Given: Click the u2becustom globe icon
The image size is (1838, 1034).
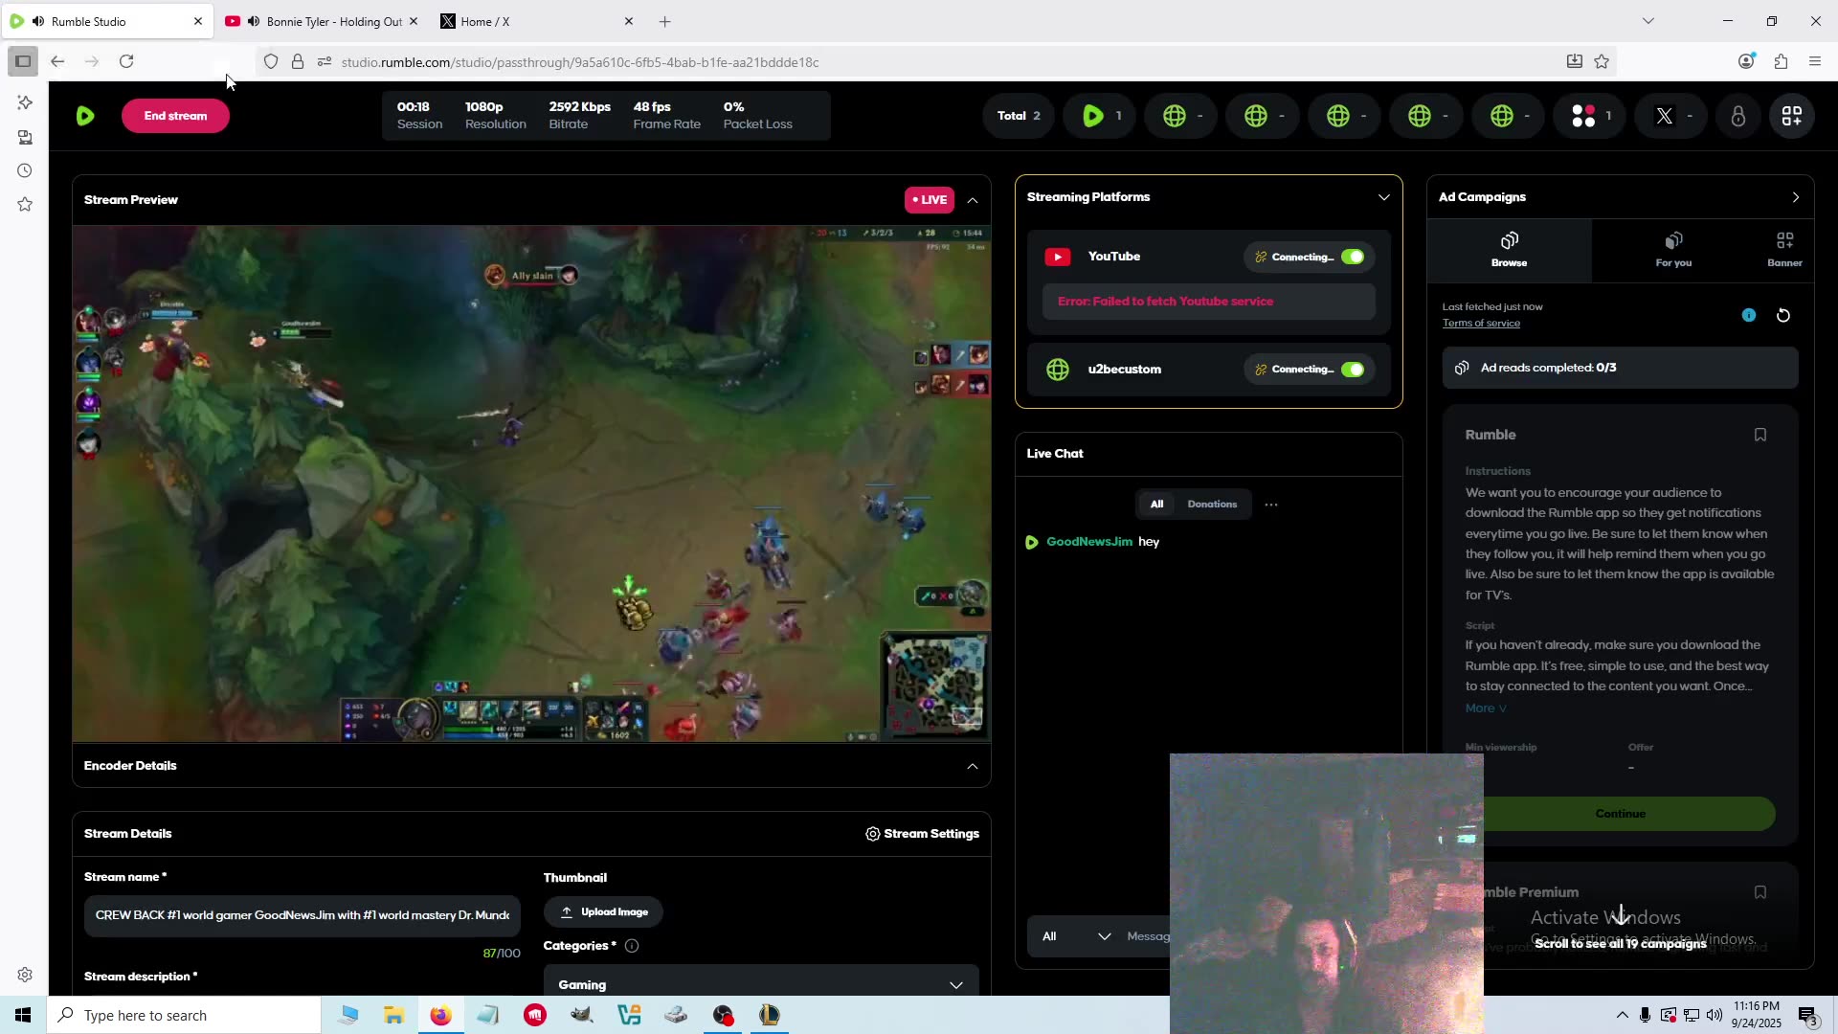Looking at the screenshot, I should [x=1058, y=370].
